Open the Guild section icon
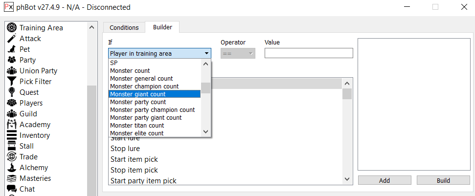 point(12,114)
